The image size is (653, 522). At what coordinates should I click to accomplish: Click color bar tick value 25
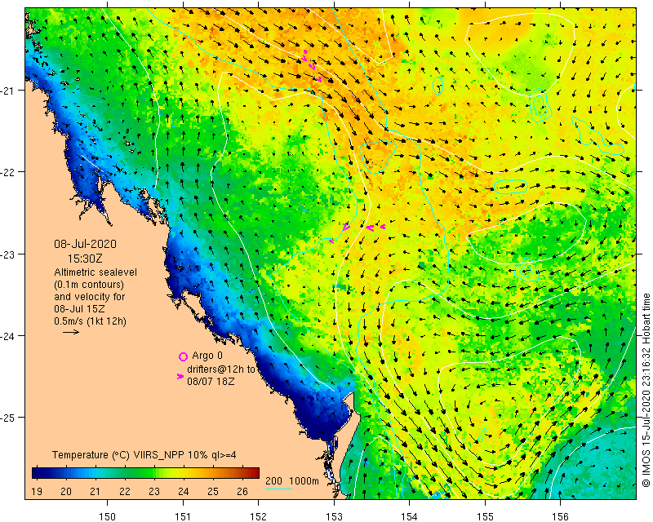point(213,492)
